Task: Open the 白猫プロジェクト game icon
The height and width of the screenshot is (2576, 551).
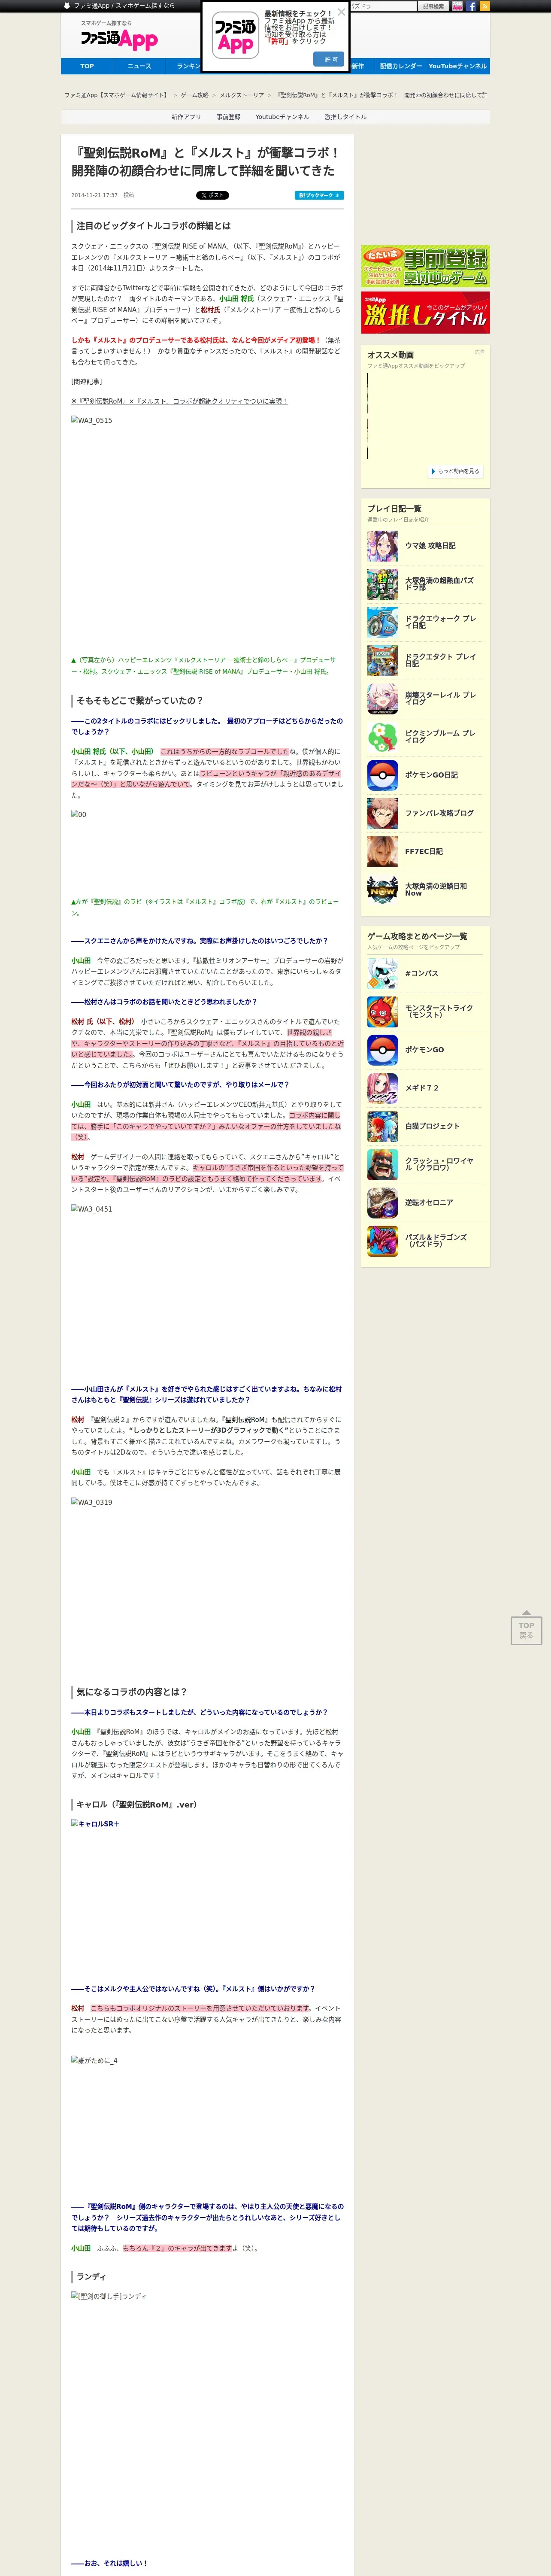Action: pyautogui.click(x=382, y=1126)
